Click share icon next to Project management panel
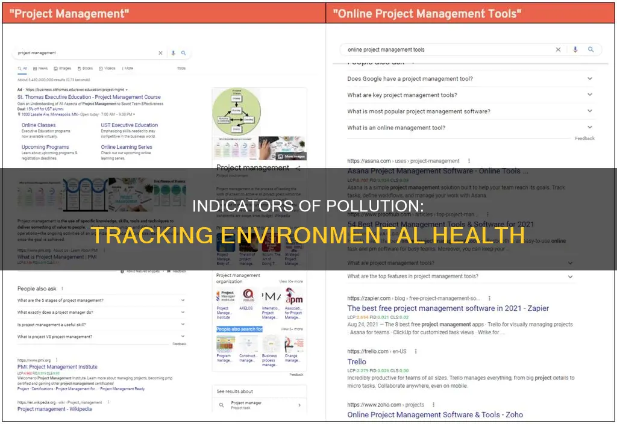The height and width of the screenshot is (424, 617). click(x=298, y=169)
